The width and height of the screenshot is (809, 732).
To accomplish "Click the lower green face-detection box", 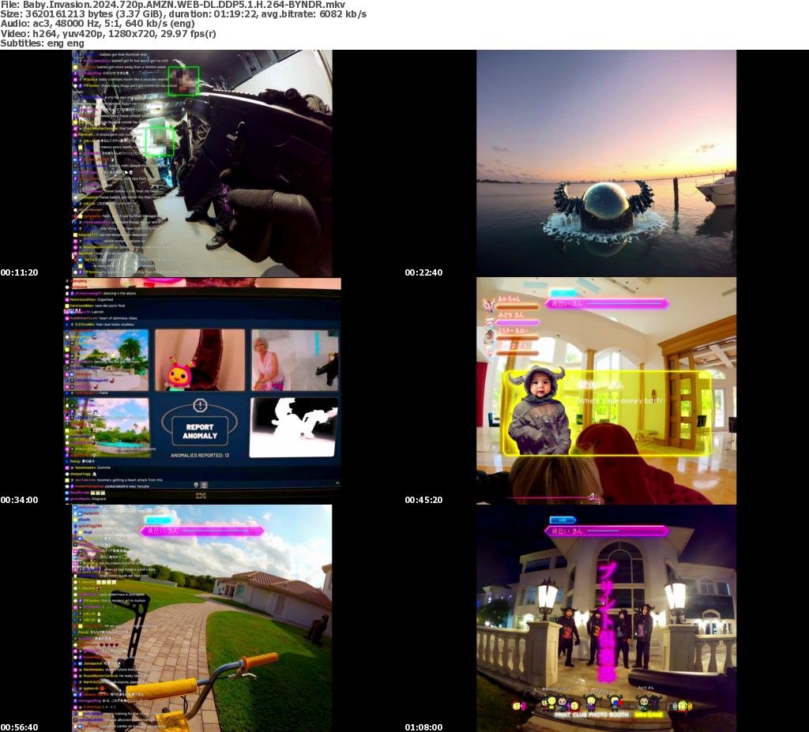I will tap(160, 141).
